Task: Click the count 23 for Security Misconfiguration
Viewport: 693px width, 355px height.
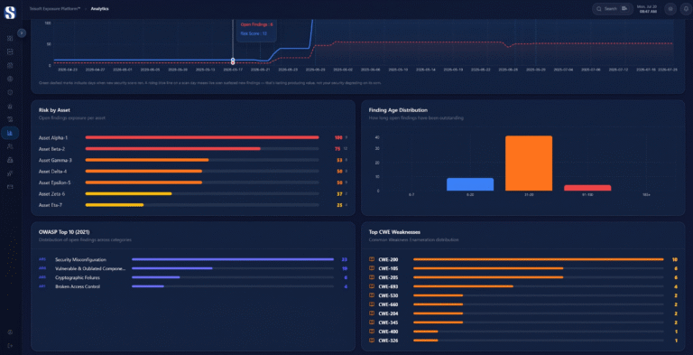Action: click(x=345, y=259)
